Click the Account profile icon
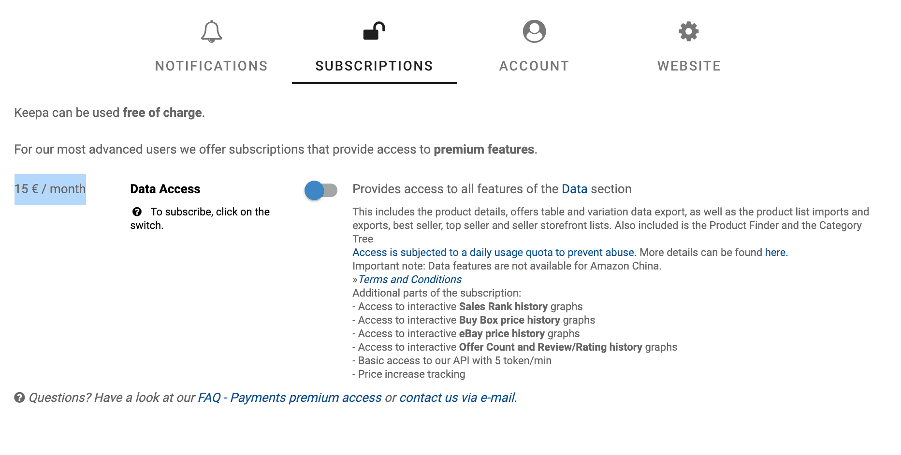The width and height of the screenshot is (901, 455). pyautogui.click(x=534, y=30)
